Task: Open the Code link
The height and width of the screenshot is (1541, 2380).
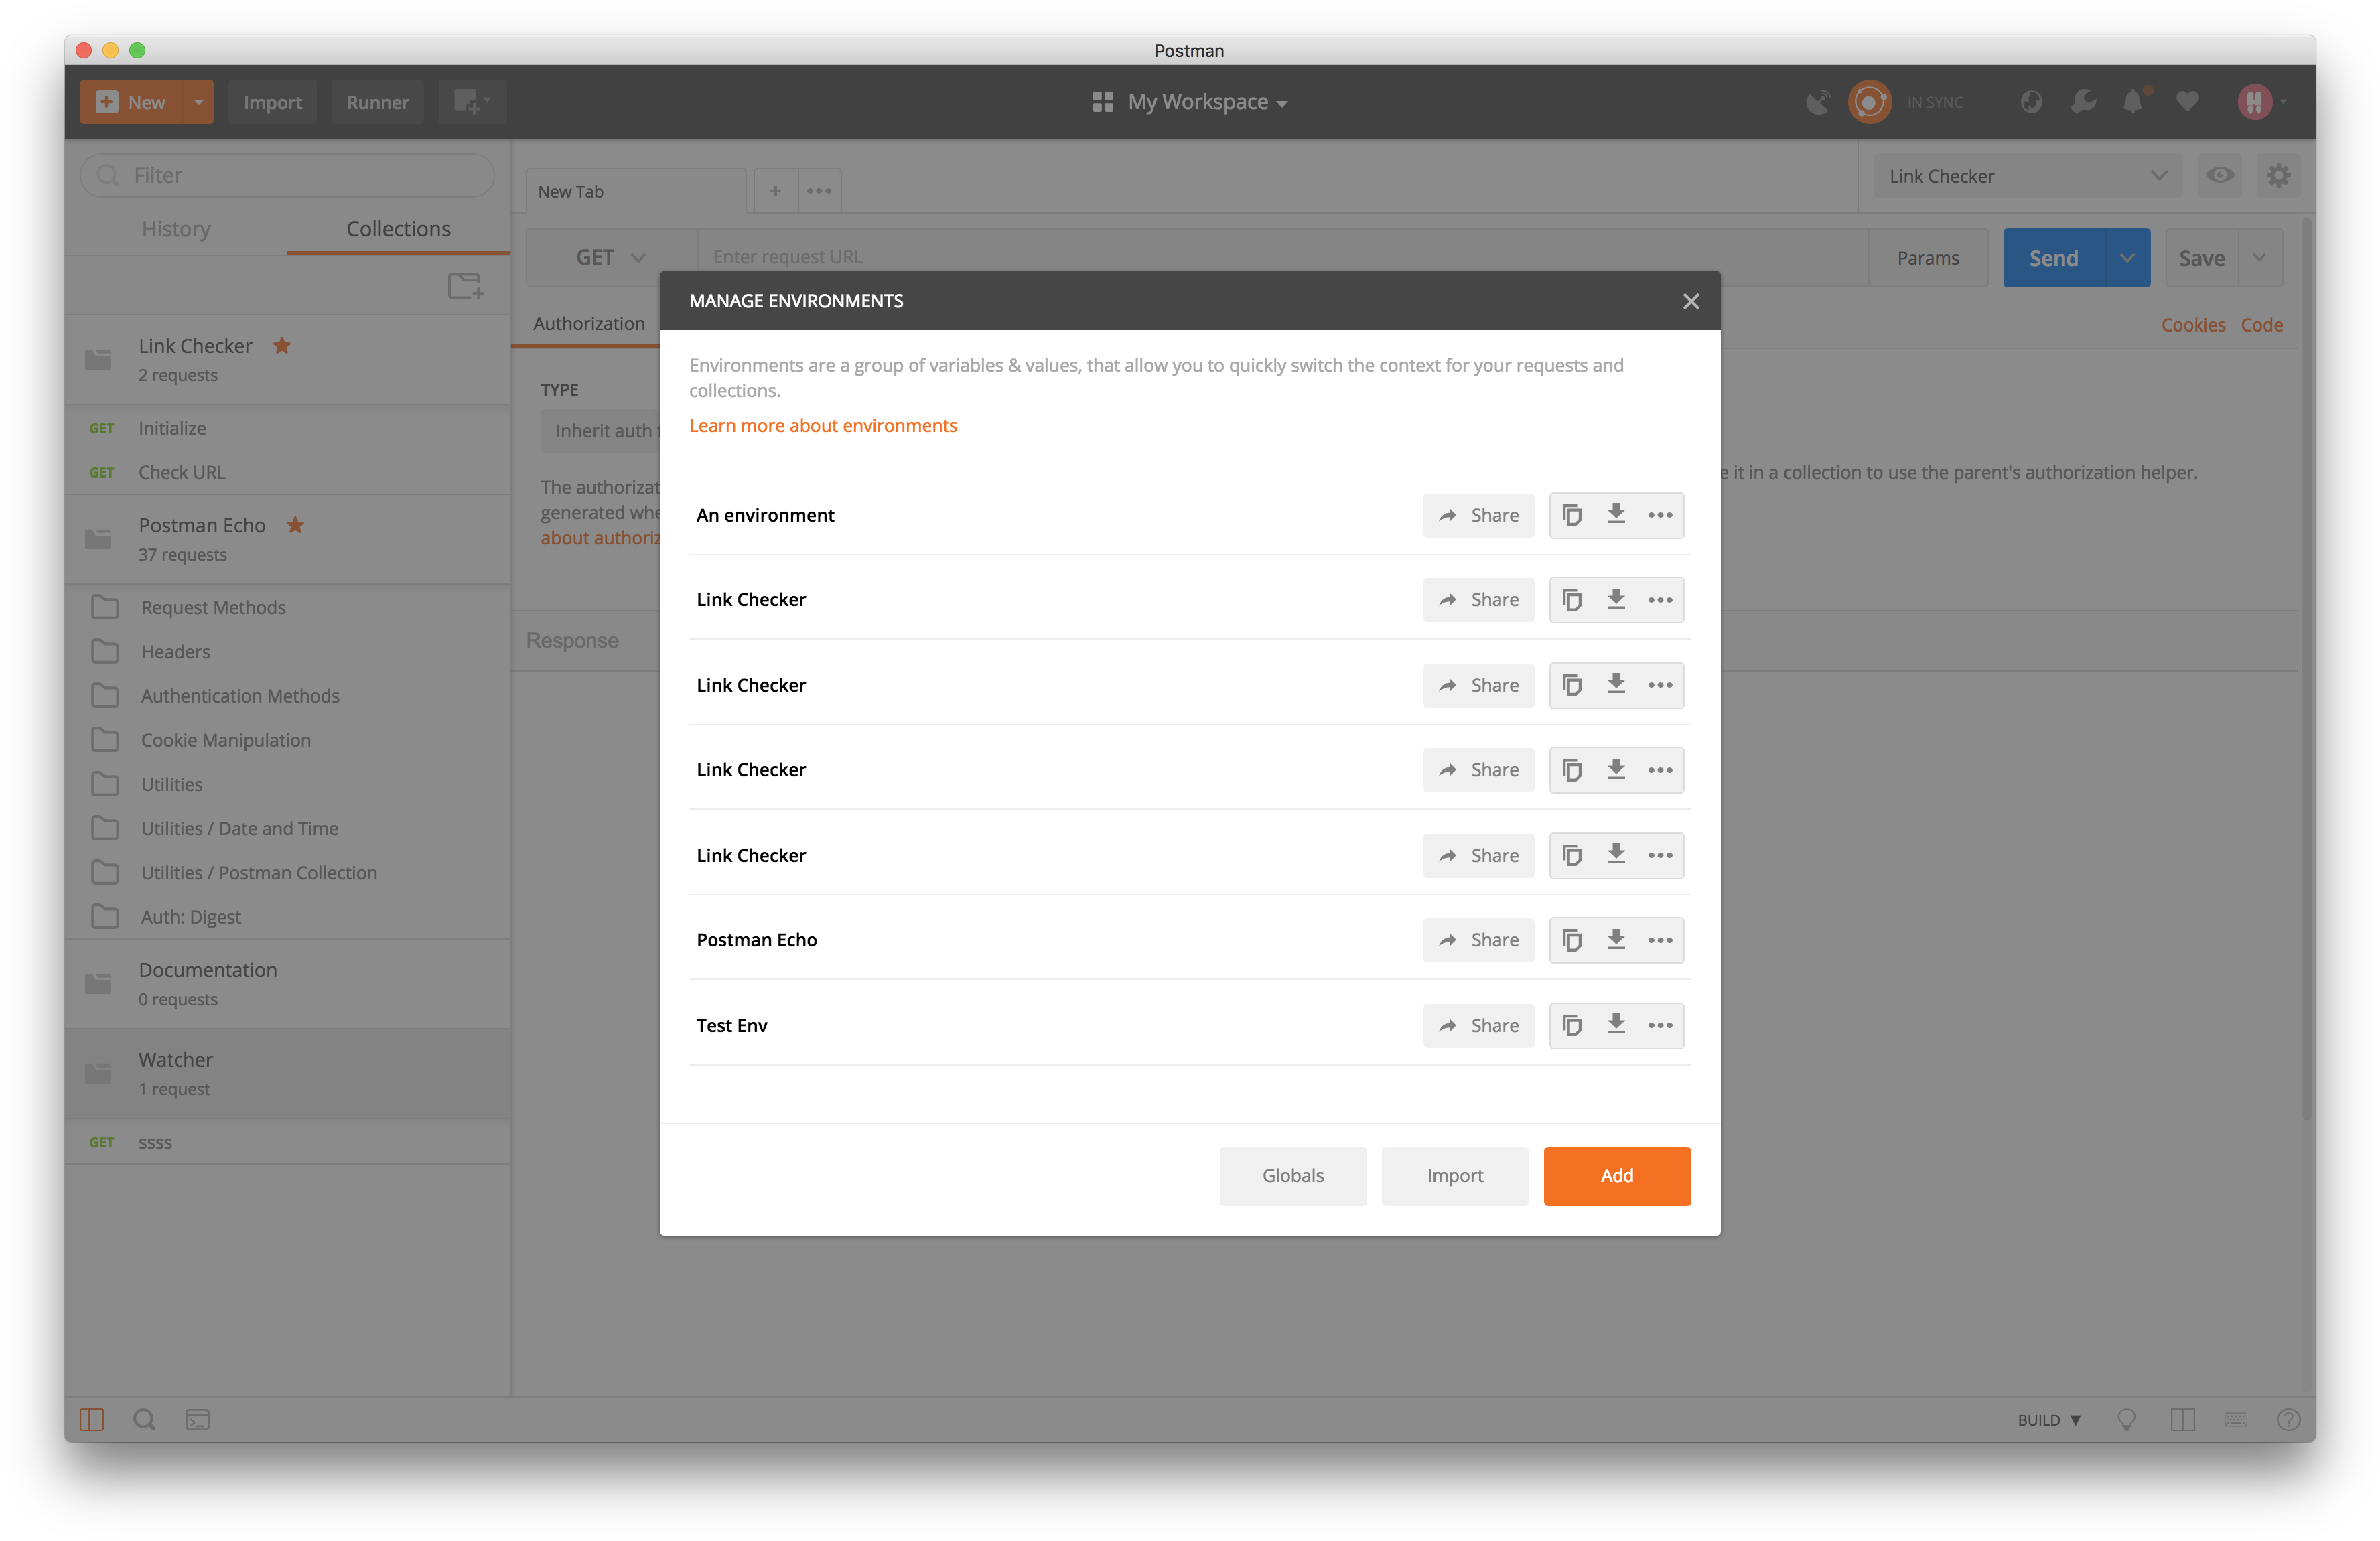Action: tap(2261, 325)
